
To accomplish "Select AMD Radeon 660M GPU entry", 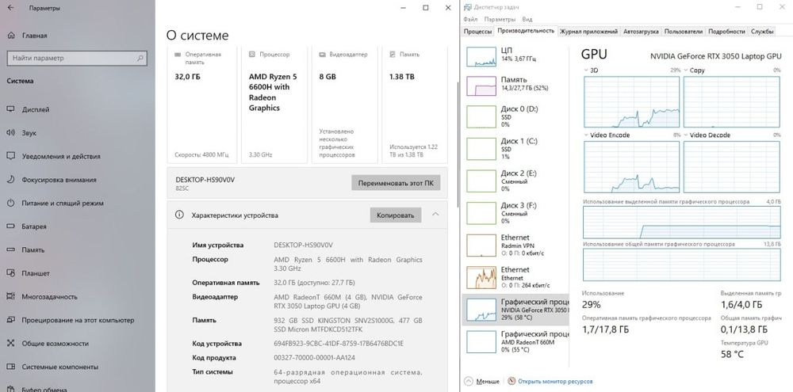I will coord(515,342).
